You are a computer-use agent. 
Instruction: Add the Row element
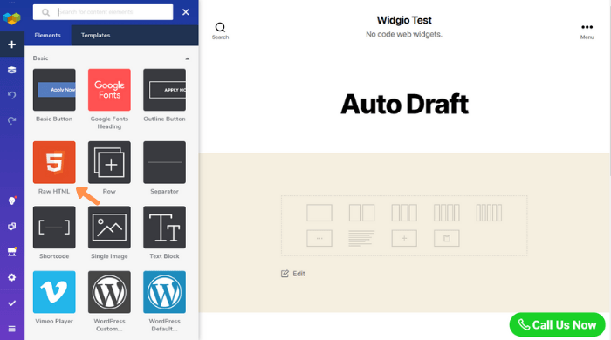click(x=109, y=162)
